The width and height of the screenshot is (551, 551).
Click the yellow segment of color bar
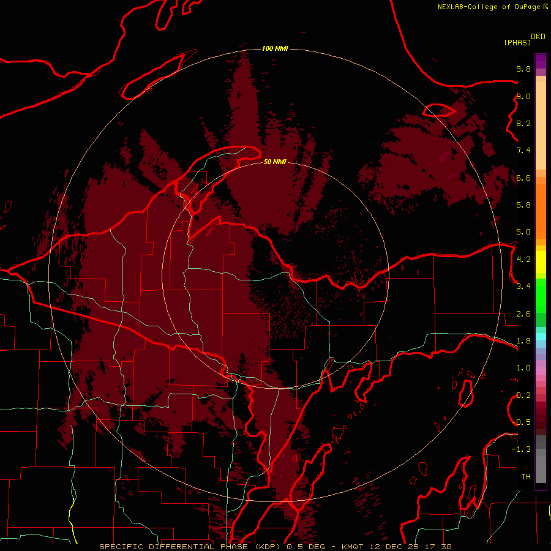541,262
